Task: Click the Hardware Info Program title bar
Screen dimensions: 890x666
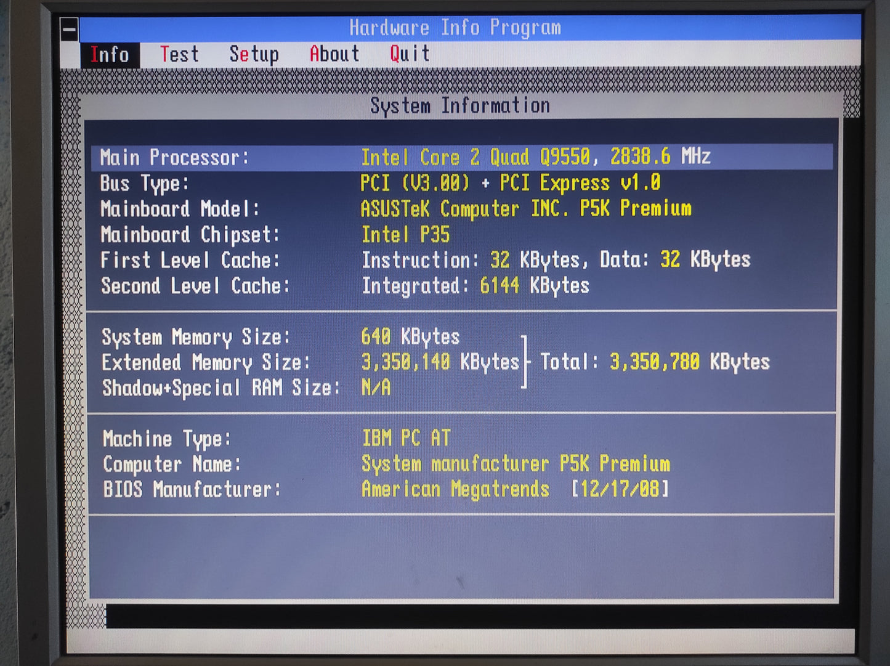Action: coord(455,28)
